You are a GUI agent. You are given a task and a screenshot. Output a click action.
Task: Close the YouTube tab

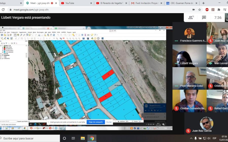[x=91, y=3]
